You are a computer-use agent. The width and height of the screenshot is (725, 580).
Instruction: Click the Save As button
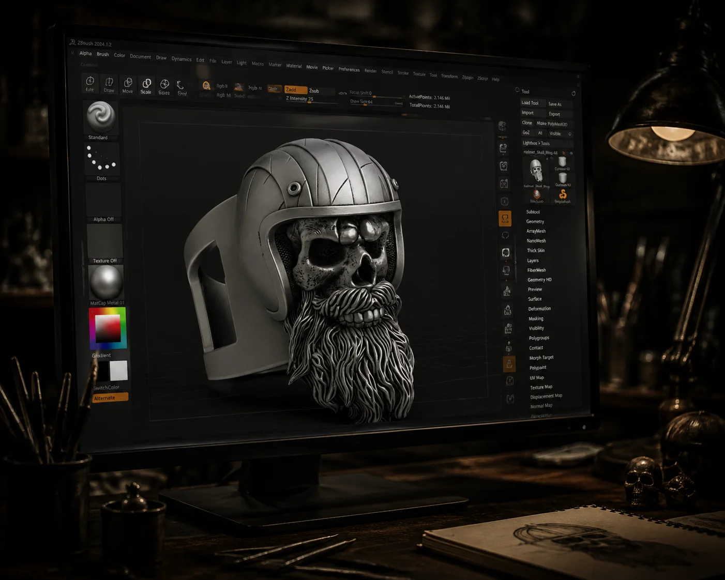560,104
